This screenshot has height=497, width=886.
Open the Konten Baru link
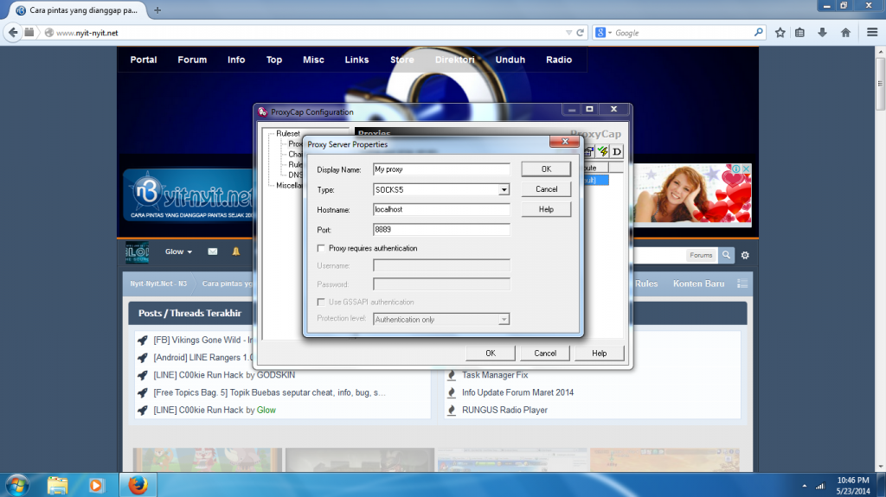pos(698,284)
